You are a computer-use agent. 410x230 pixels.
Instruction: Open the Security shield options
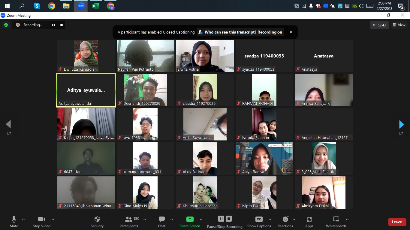pyautogui.click(x=97, y=222)
